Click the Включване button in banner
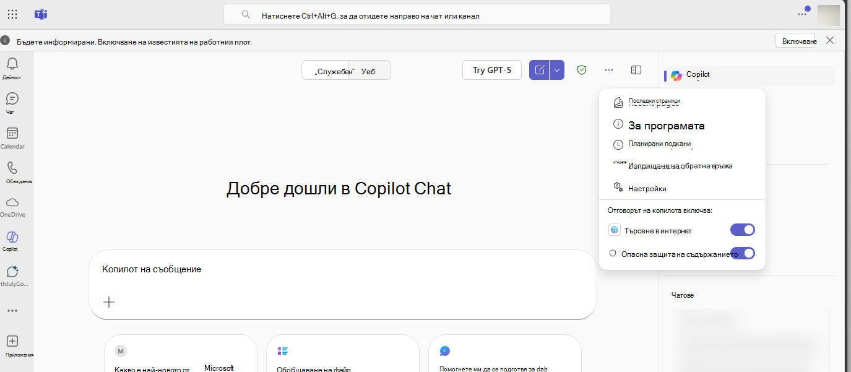 pyautogui.click(x=795, y=41)
